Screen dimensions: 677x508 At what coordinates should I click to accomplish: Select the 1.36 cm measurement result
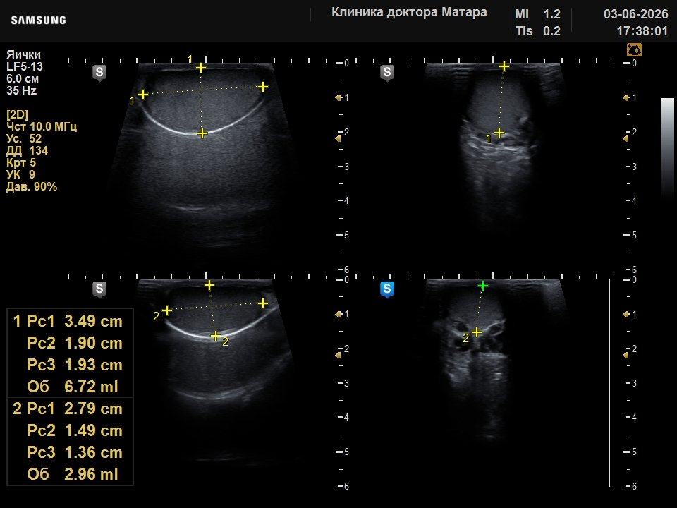point(93,452)
